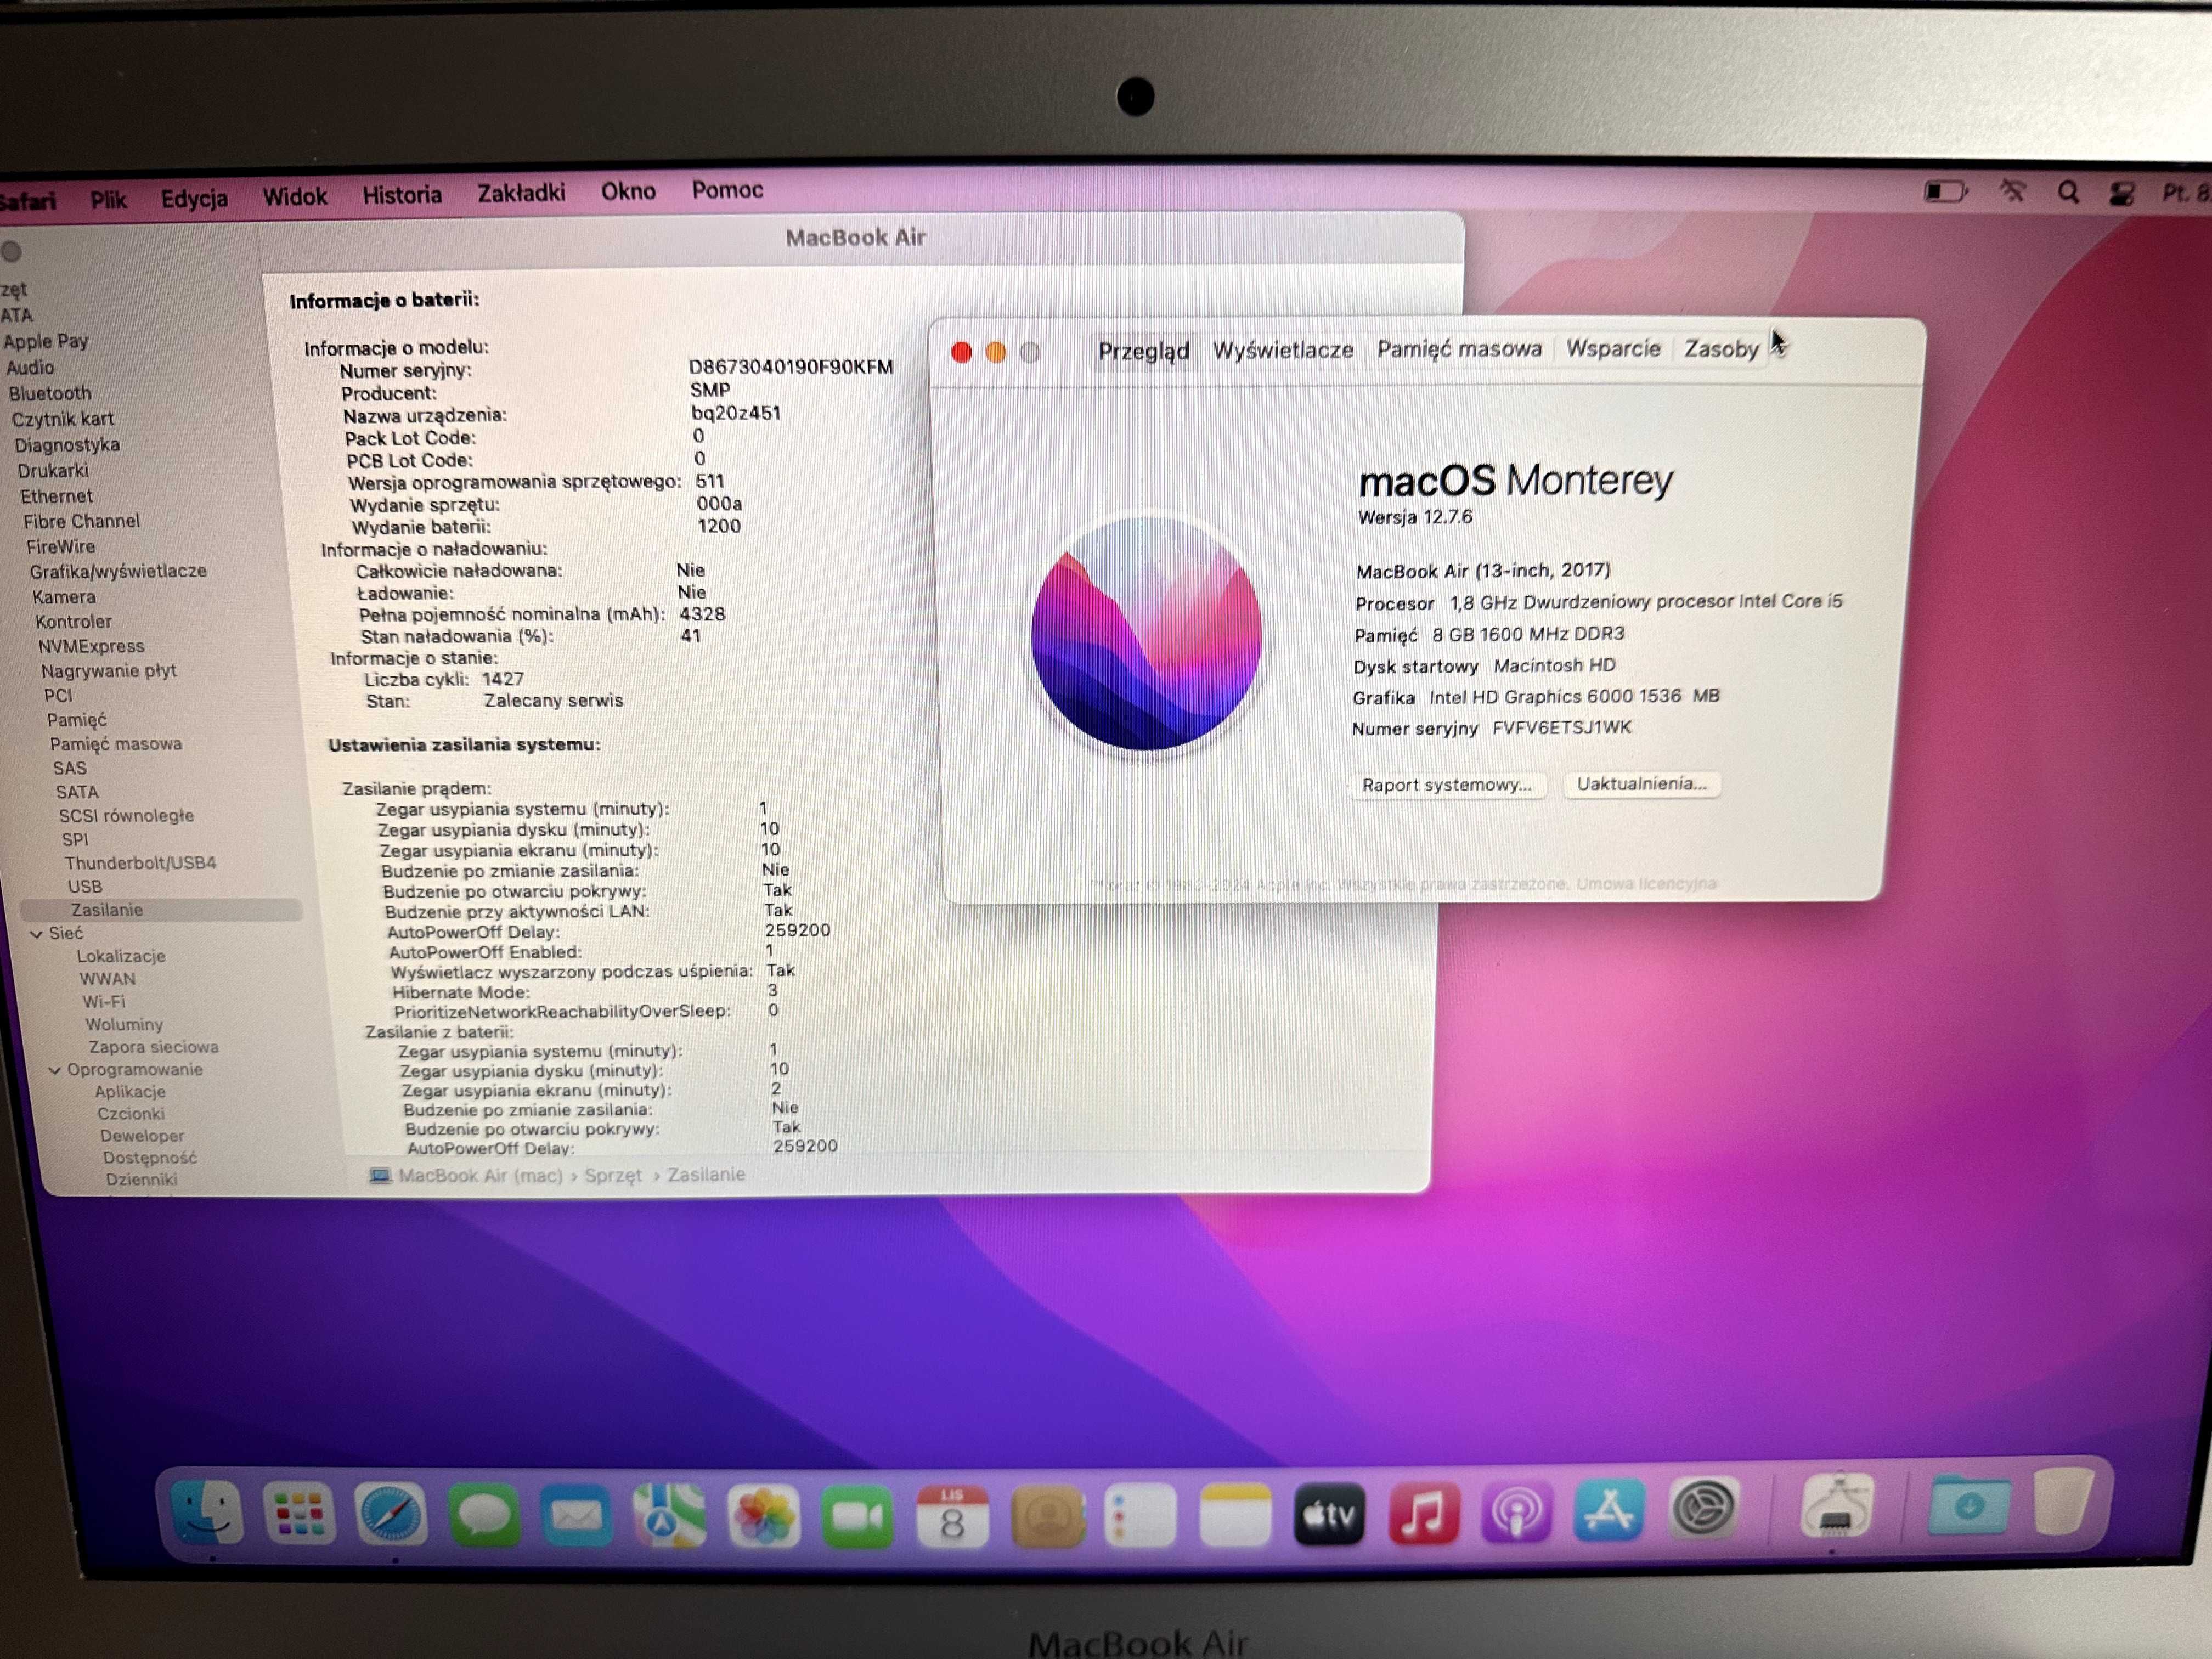Select Zasilanie in the sidebar
The height and width of the screenshot is (1659, 2212).
pyautogui.click(x=161, y=910)
